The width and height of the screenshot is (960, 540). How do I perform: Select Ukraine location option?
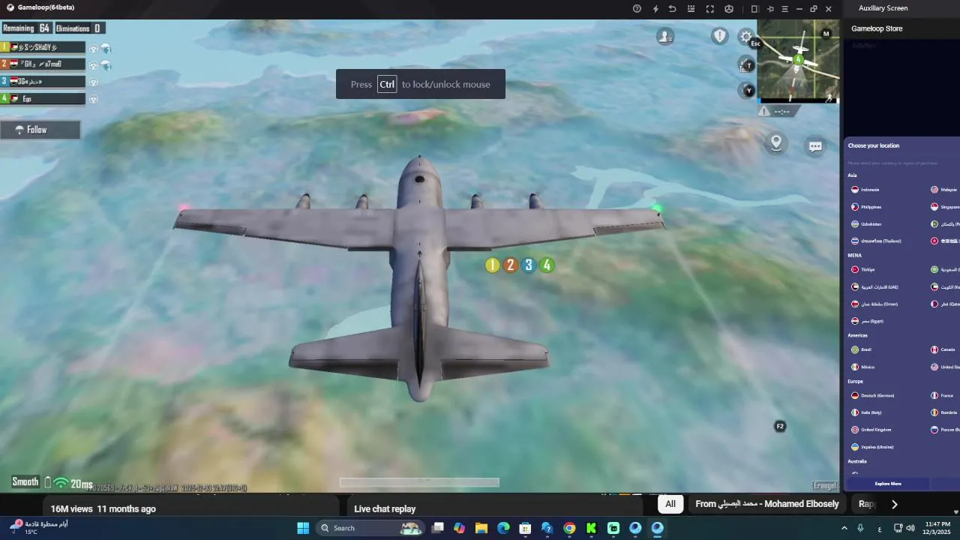pyautogui.click(x=872, y=447)
